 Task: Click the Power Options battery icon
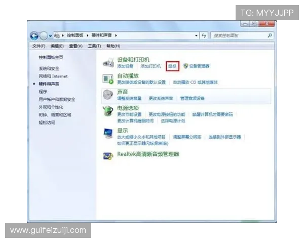pyautogui.click(x=108, y=111)
